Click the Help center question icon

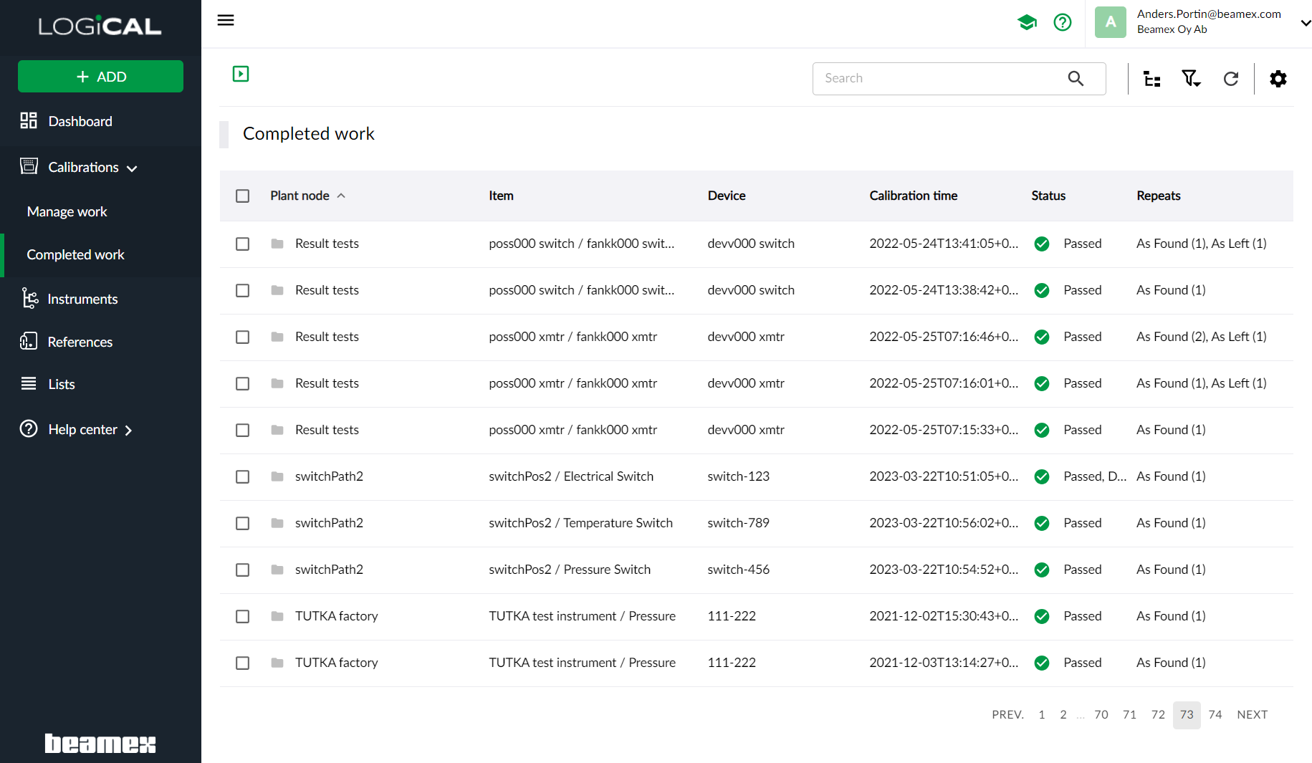(x=29, y=428)
